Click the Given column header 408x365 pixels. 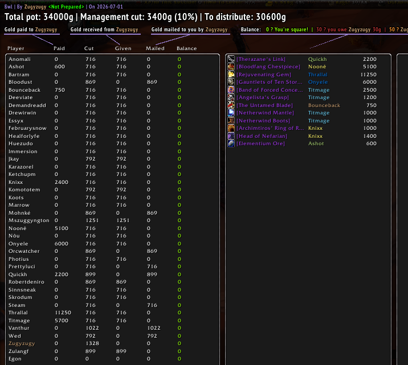pyautogui.click(x=123, y=48)
